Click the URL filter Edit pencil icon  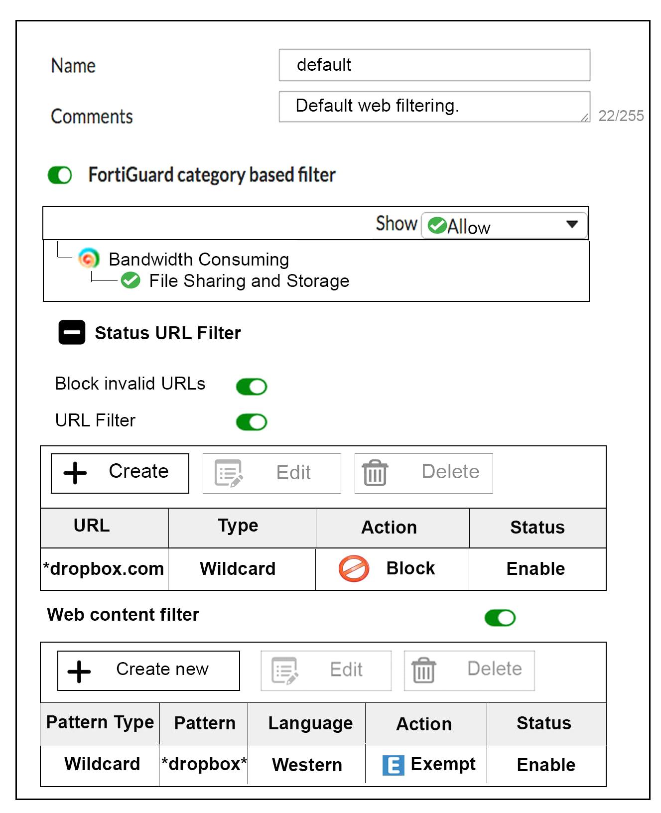pyautogui.click(x=229, y=473)
